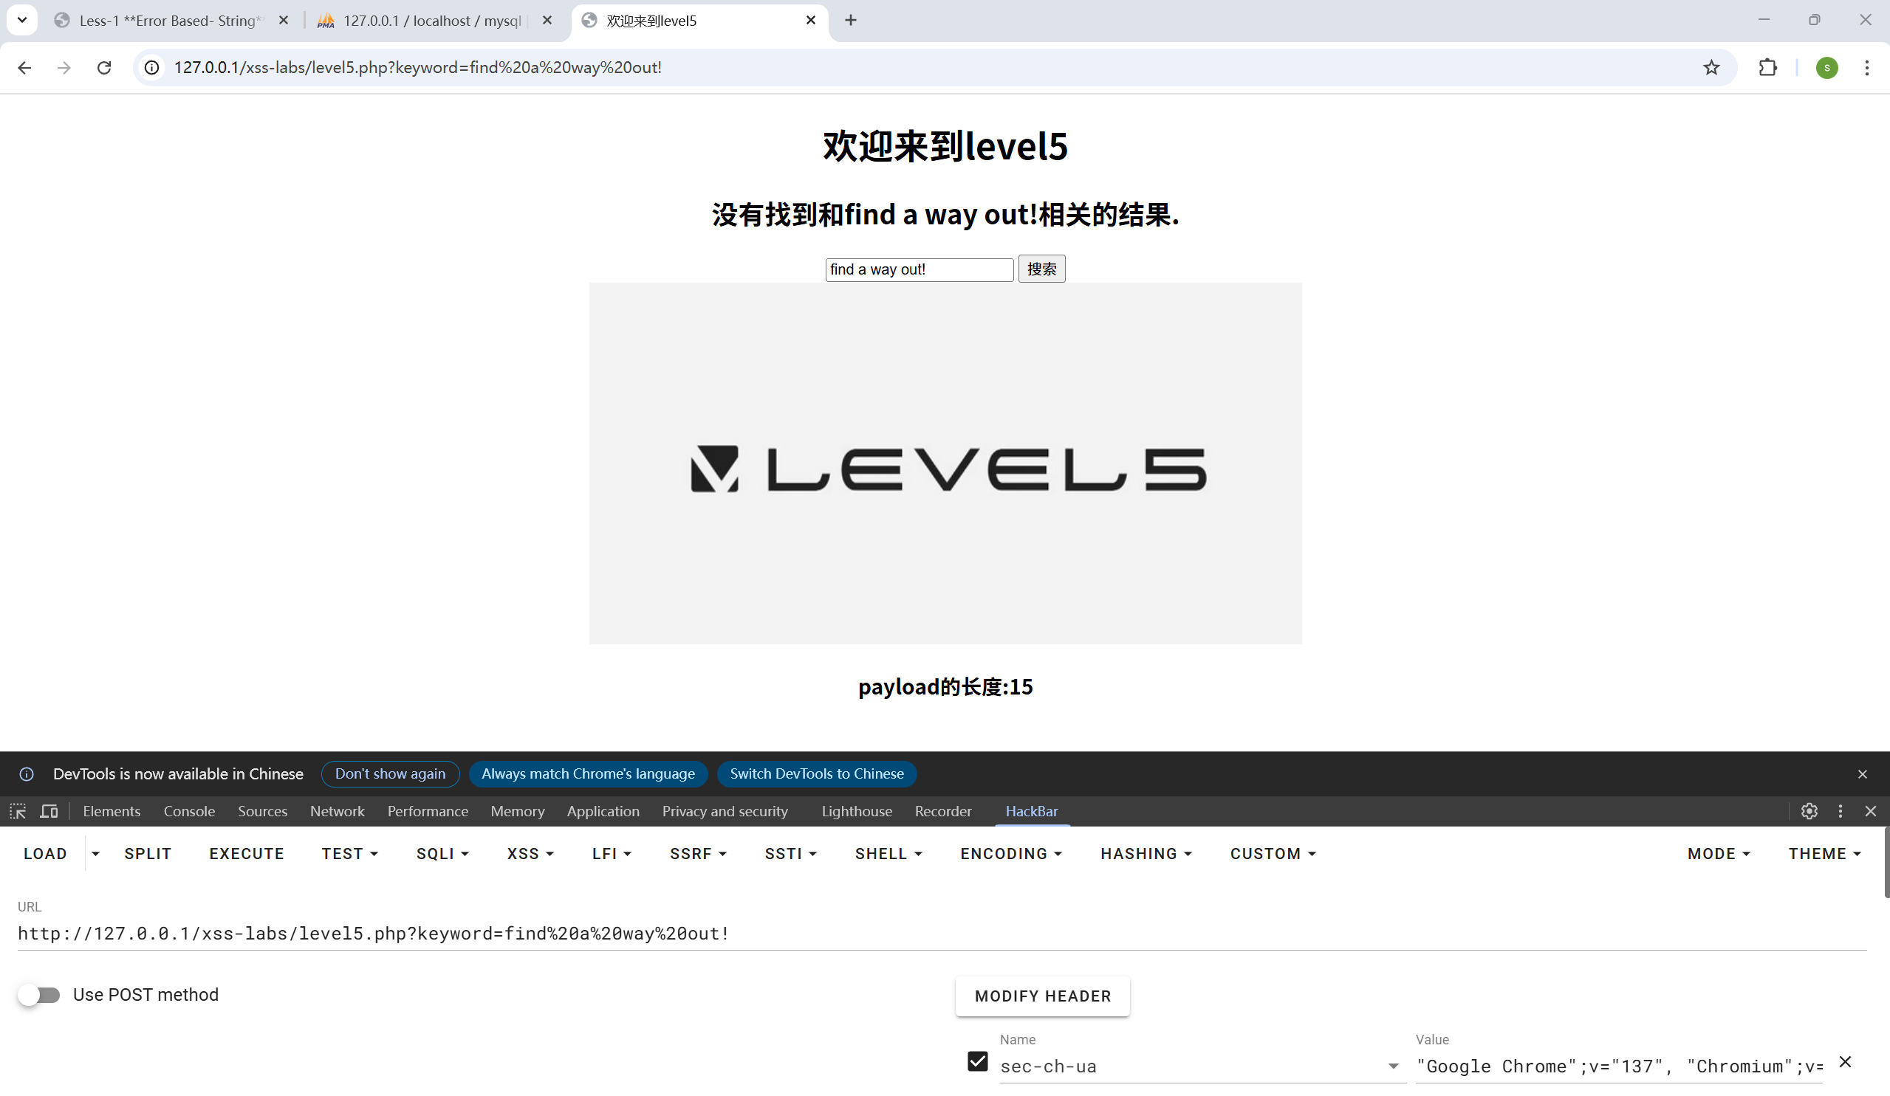Reload the page with the refresh icon

104,67
